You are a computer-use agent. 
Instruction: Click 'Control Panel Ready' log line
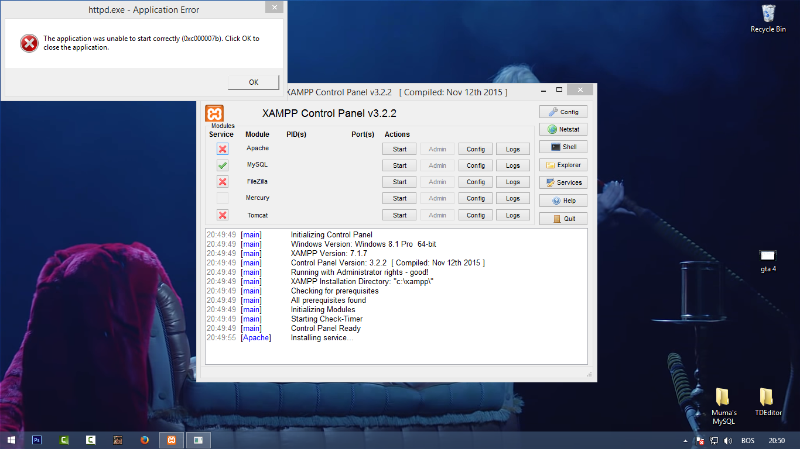pos(326,329)
